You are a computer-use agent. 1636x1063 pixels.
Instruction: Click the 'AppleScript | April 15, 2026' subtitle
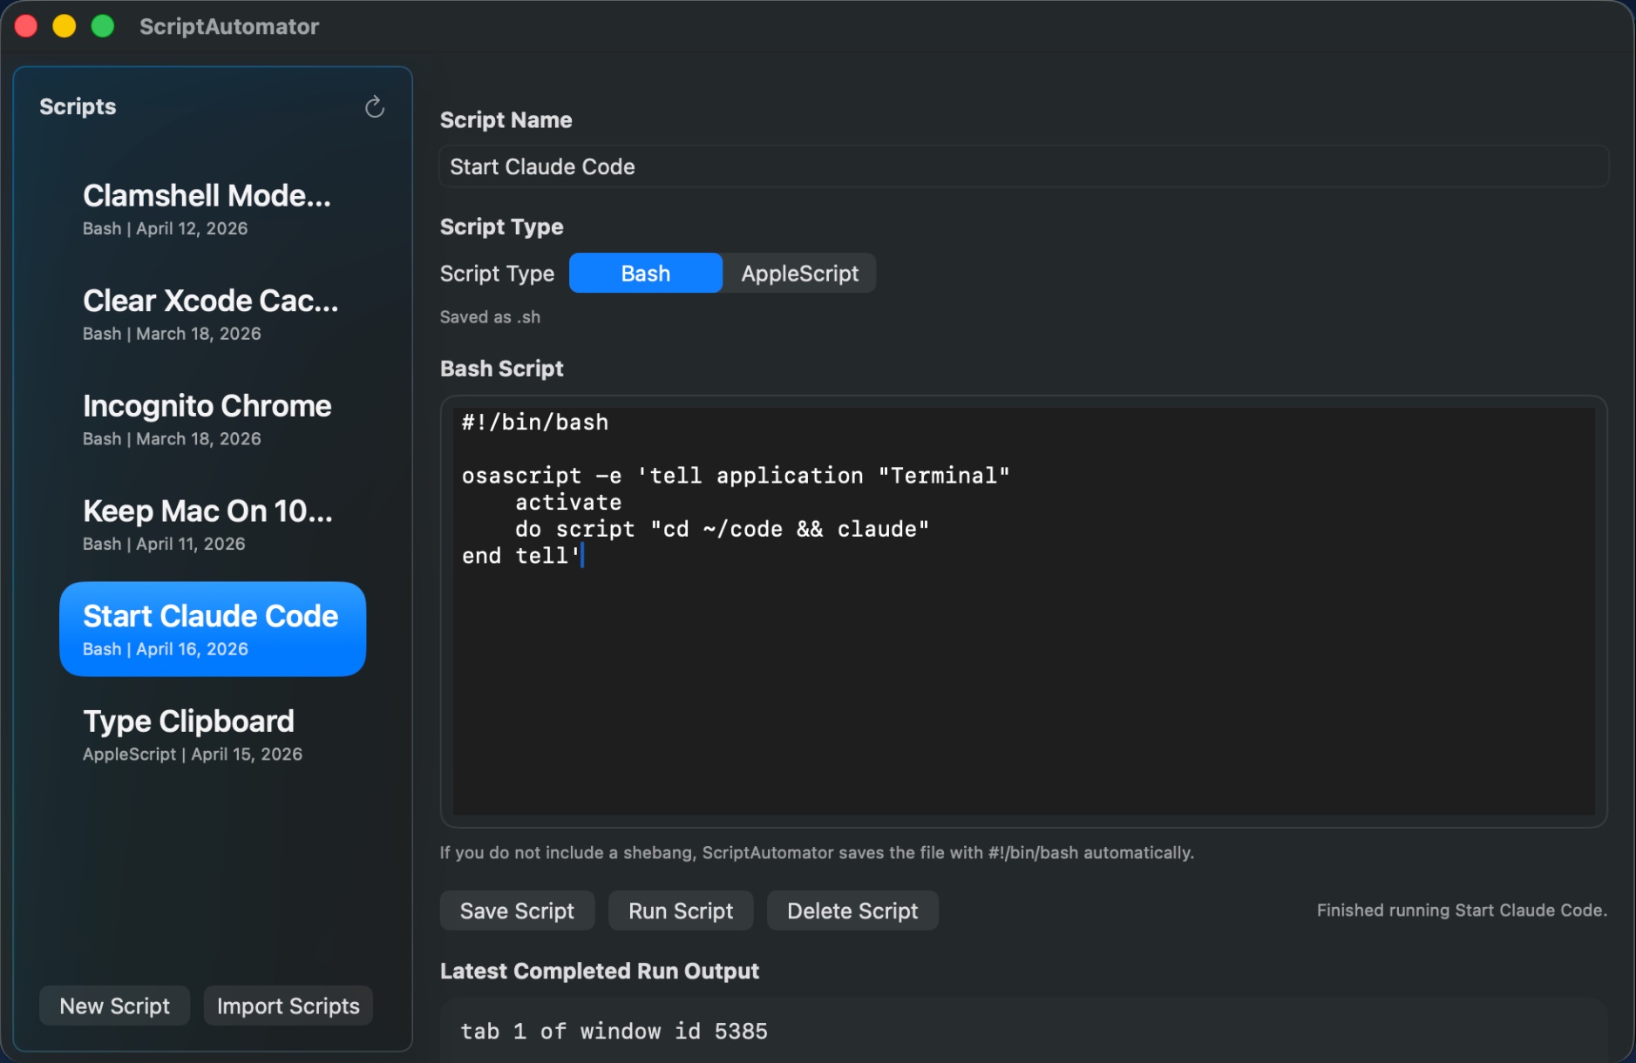click(193, 754)
